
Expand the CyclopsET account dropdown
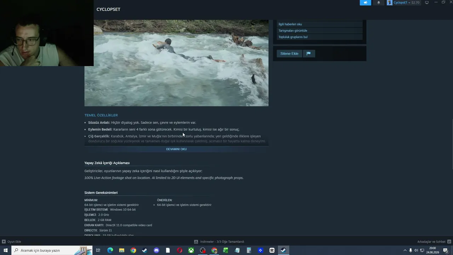click(x=409, y=2)
